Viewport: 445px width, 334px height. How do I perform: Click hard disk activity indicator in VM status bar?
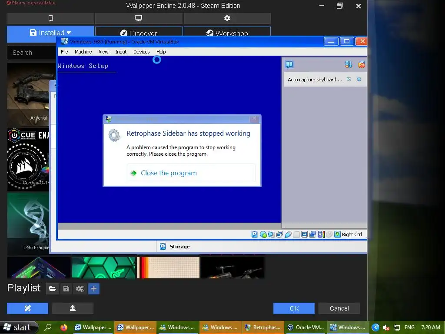pos(255,234)
